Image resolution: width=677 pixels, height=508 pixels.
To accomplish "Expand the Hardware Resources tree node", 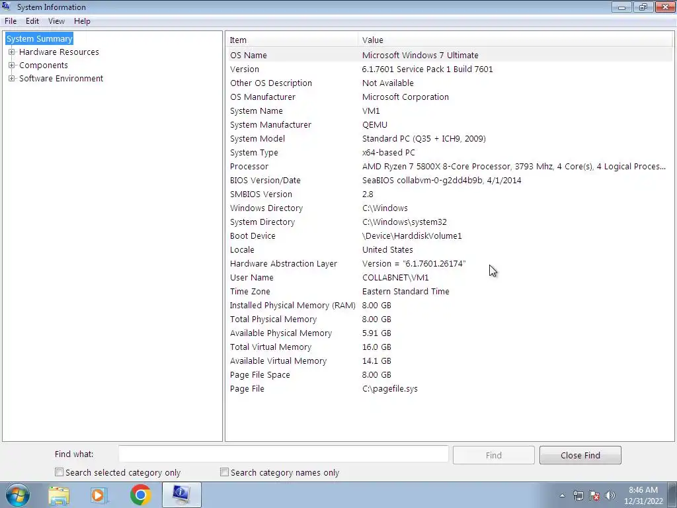I will tap(12, 52).
